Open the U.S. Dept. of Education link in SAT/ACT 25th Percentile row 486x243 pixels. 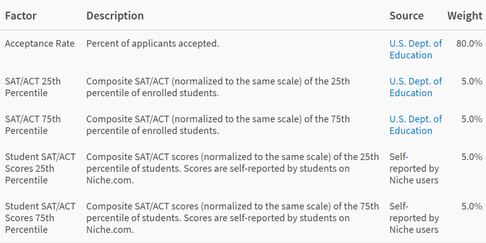[415, 86]
